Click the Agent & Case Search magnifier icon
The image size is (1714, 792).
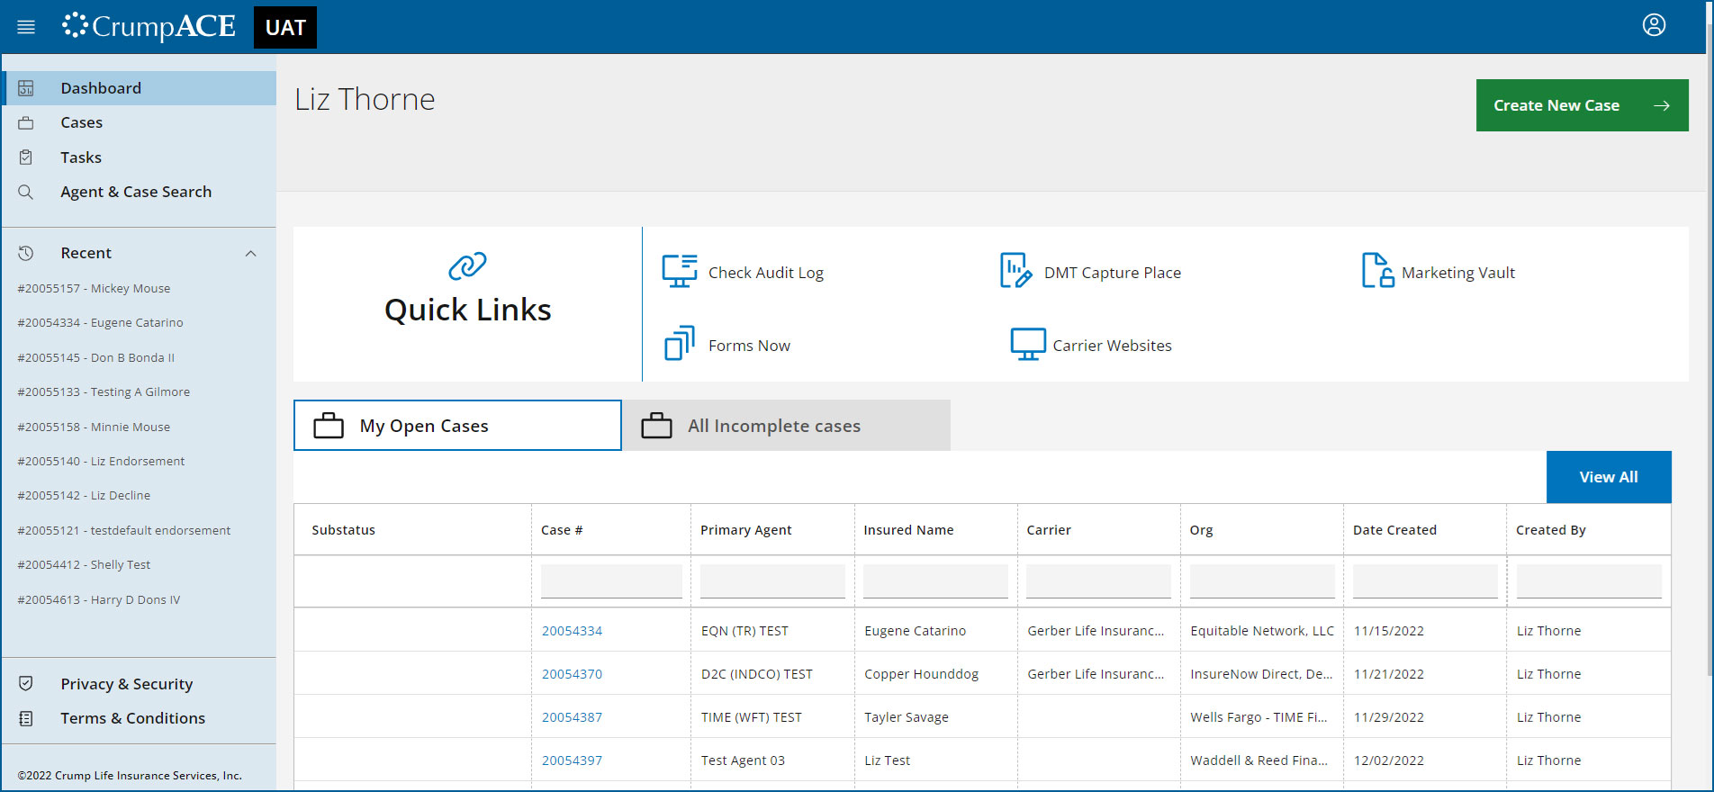pos(26,193)
